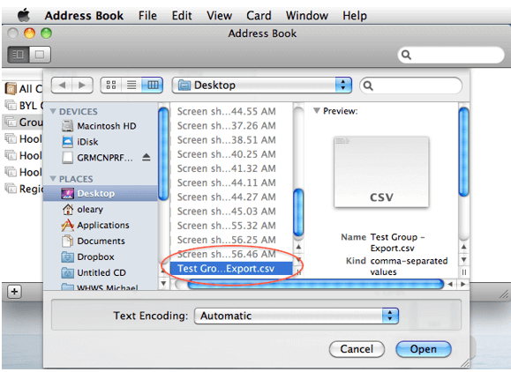Click the CSV preview thumbnail
This screenshot has height=372, width=511.
(381, 172)
